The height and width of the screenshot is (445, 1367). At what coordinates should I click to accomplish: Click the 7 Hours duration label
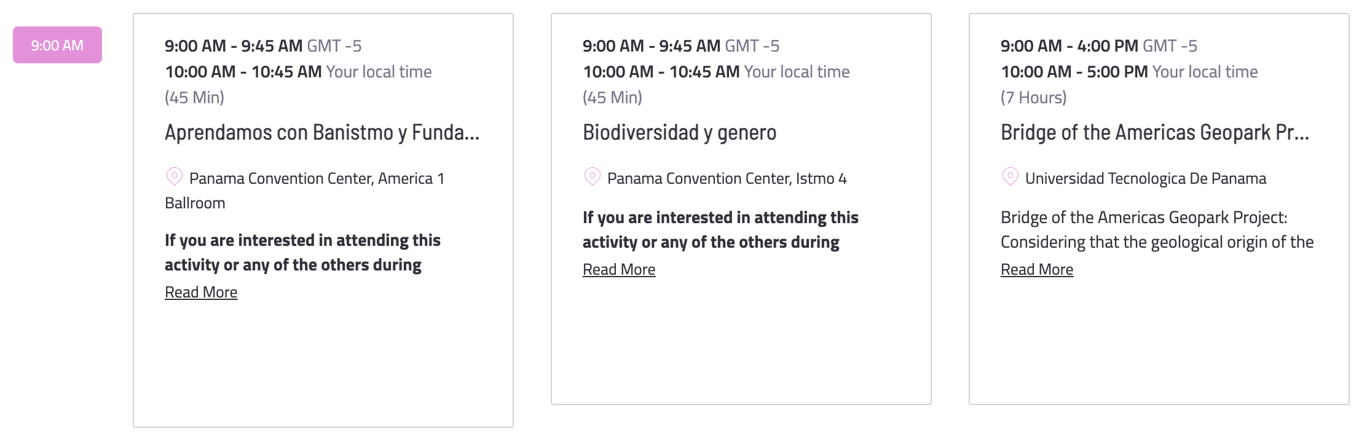1034,97
